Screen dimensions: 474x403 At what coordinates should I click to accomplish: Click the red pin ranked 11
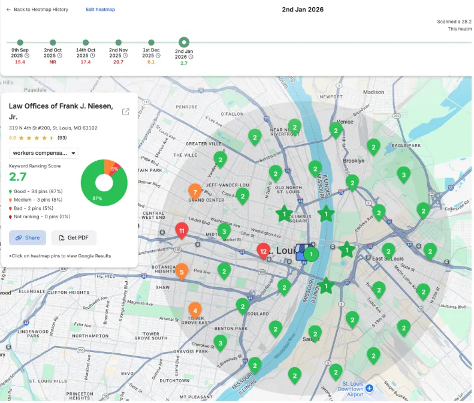point(182,231)
